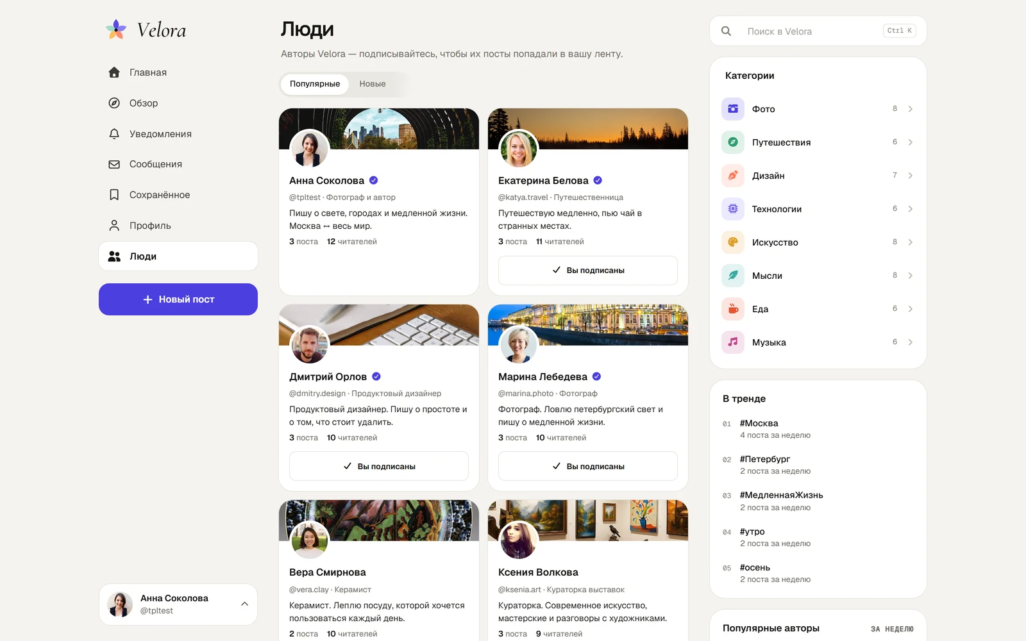Toggle subscription to Дмитрий Орлов
1026x641 pixels.
click(x=379, y=466)
